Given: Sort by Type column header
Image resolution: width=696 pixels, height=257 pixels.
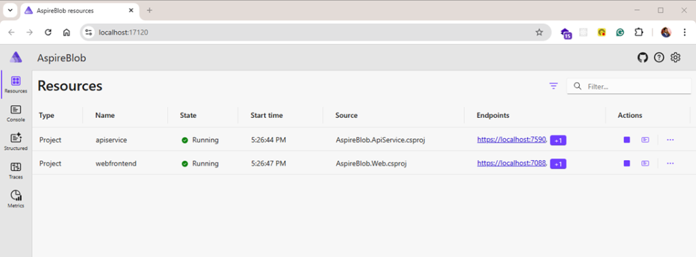Looking at the screenshot, I should pyautogui.click(x=47, y=115).
